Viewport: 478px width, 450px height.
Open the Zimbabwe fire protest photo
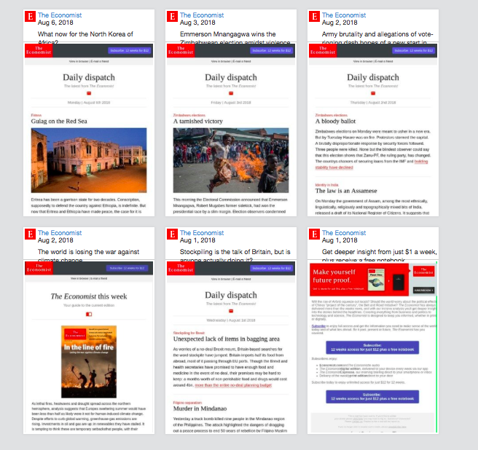click(231, 160)
